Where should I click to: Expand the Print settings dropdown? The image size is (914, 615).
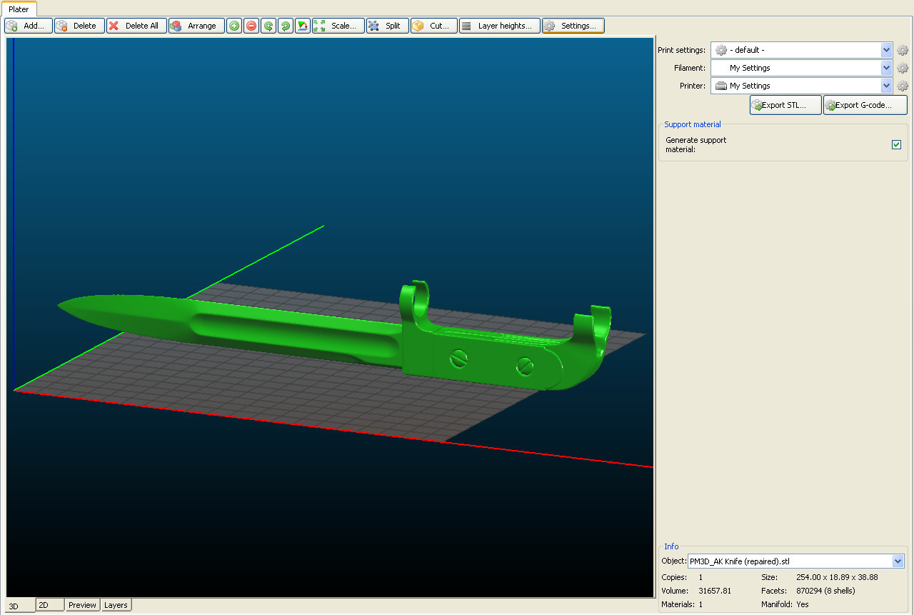pos(886,50)
